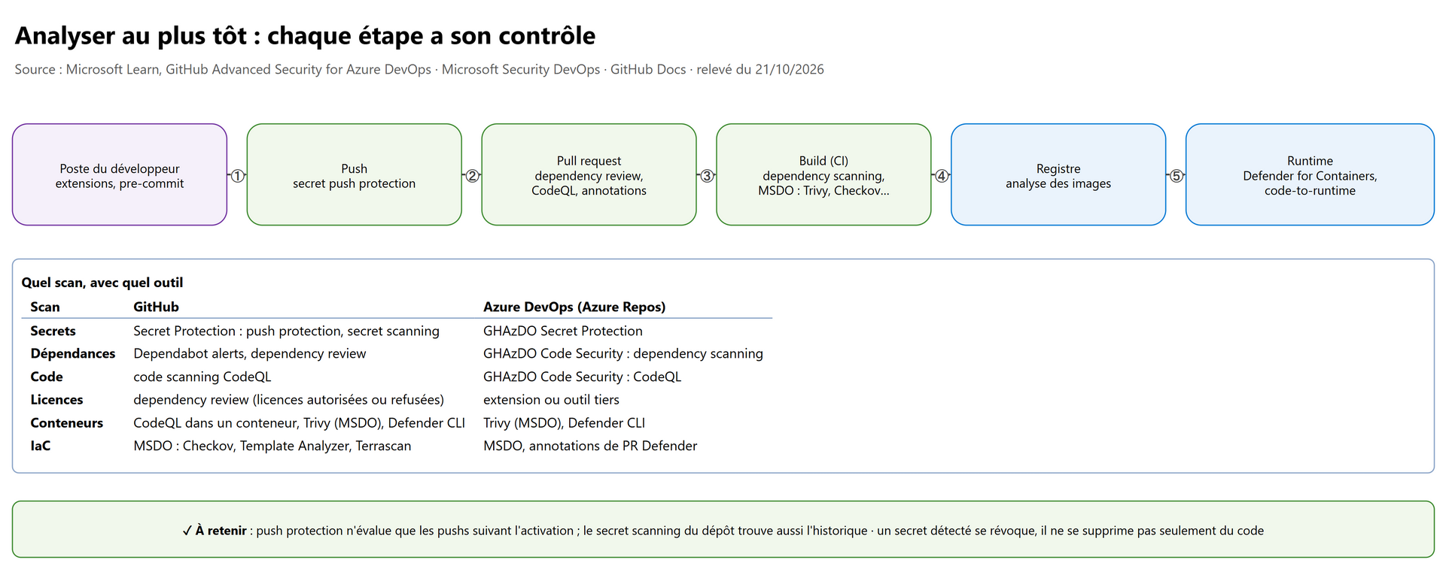The width and height of the screenshot is (1449, 572).
Task: Click the "Azure DevOps (Azure Repos)" column header
Action: coord(574,307)
